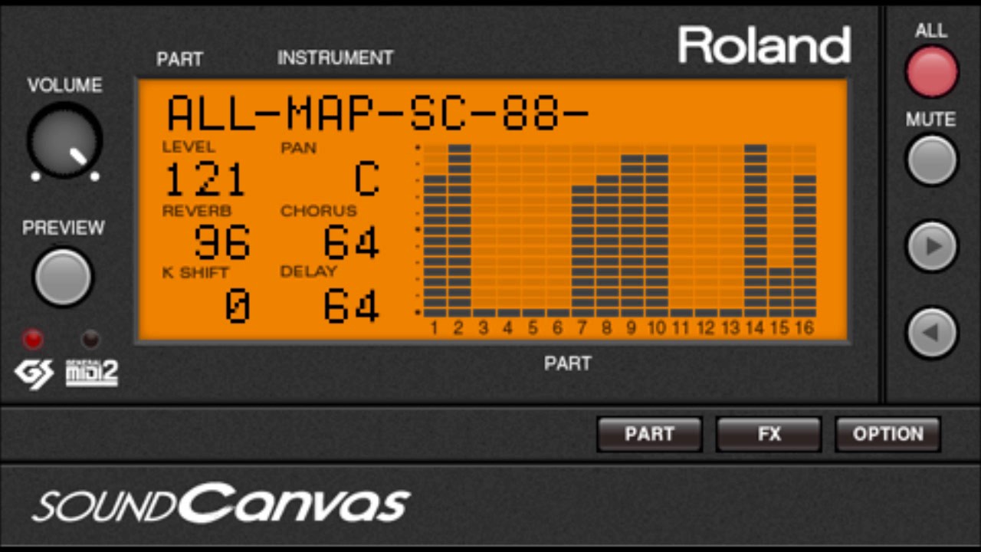Image resolution: width=981 pixels, height=552 pixels.
Task: Select the part 15 level meter bar
Action: click(x=780, y=292)
